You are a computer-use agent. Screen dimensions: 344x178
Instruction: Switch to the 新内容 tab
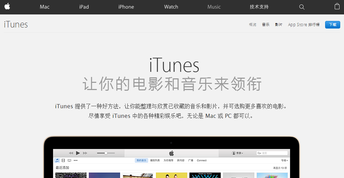[181, 160]
